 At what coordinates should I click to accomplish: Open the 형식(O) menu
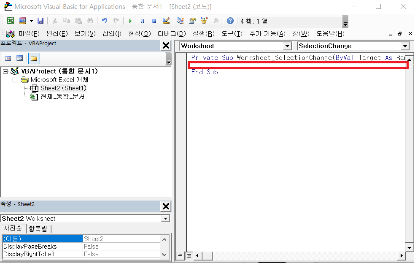point(140,34)
